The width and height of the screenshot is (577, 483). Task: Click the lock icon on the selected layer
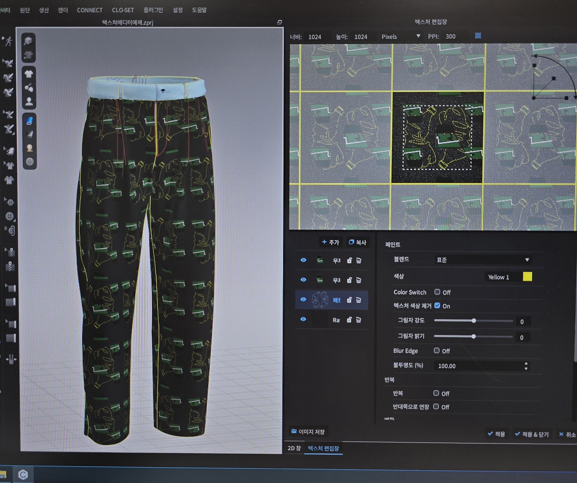pos(349,300)
